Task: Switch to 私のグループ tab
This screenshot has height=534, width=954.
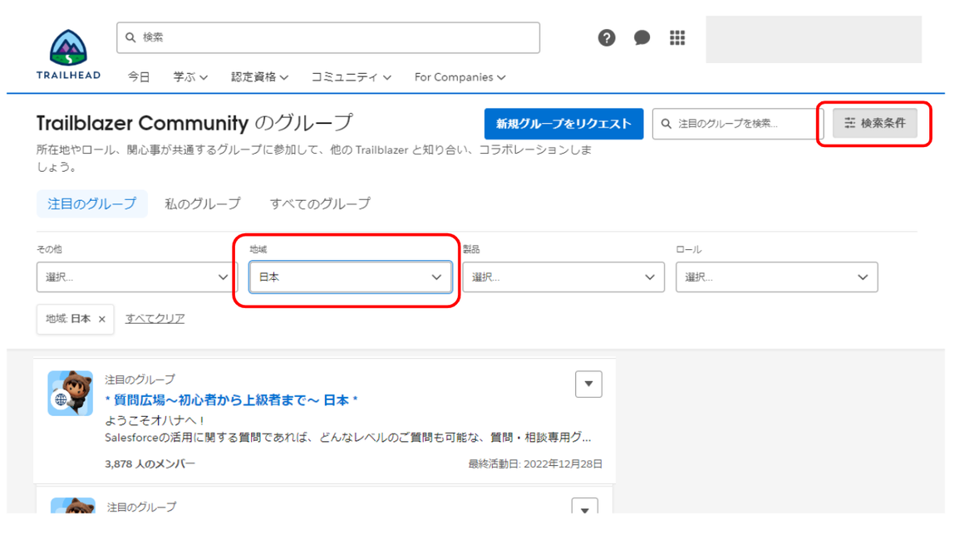Action: coord(203,203)
